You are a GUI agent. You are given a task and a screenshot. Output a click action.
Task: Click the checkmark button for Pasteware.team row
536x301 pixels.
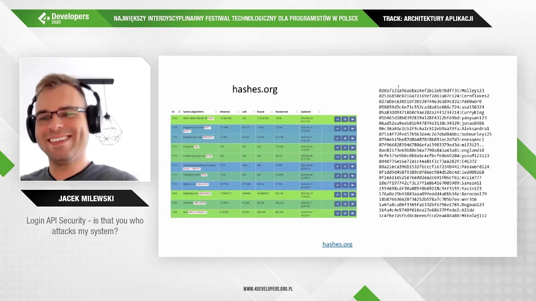point(338,176)
